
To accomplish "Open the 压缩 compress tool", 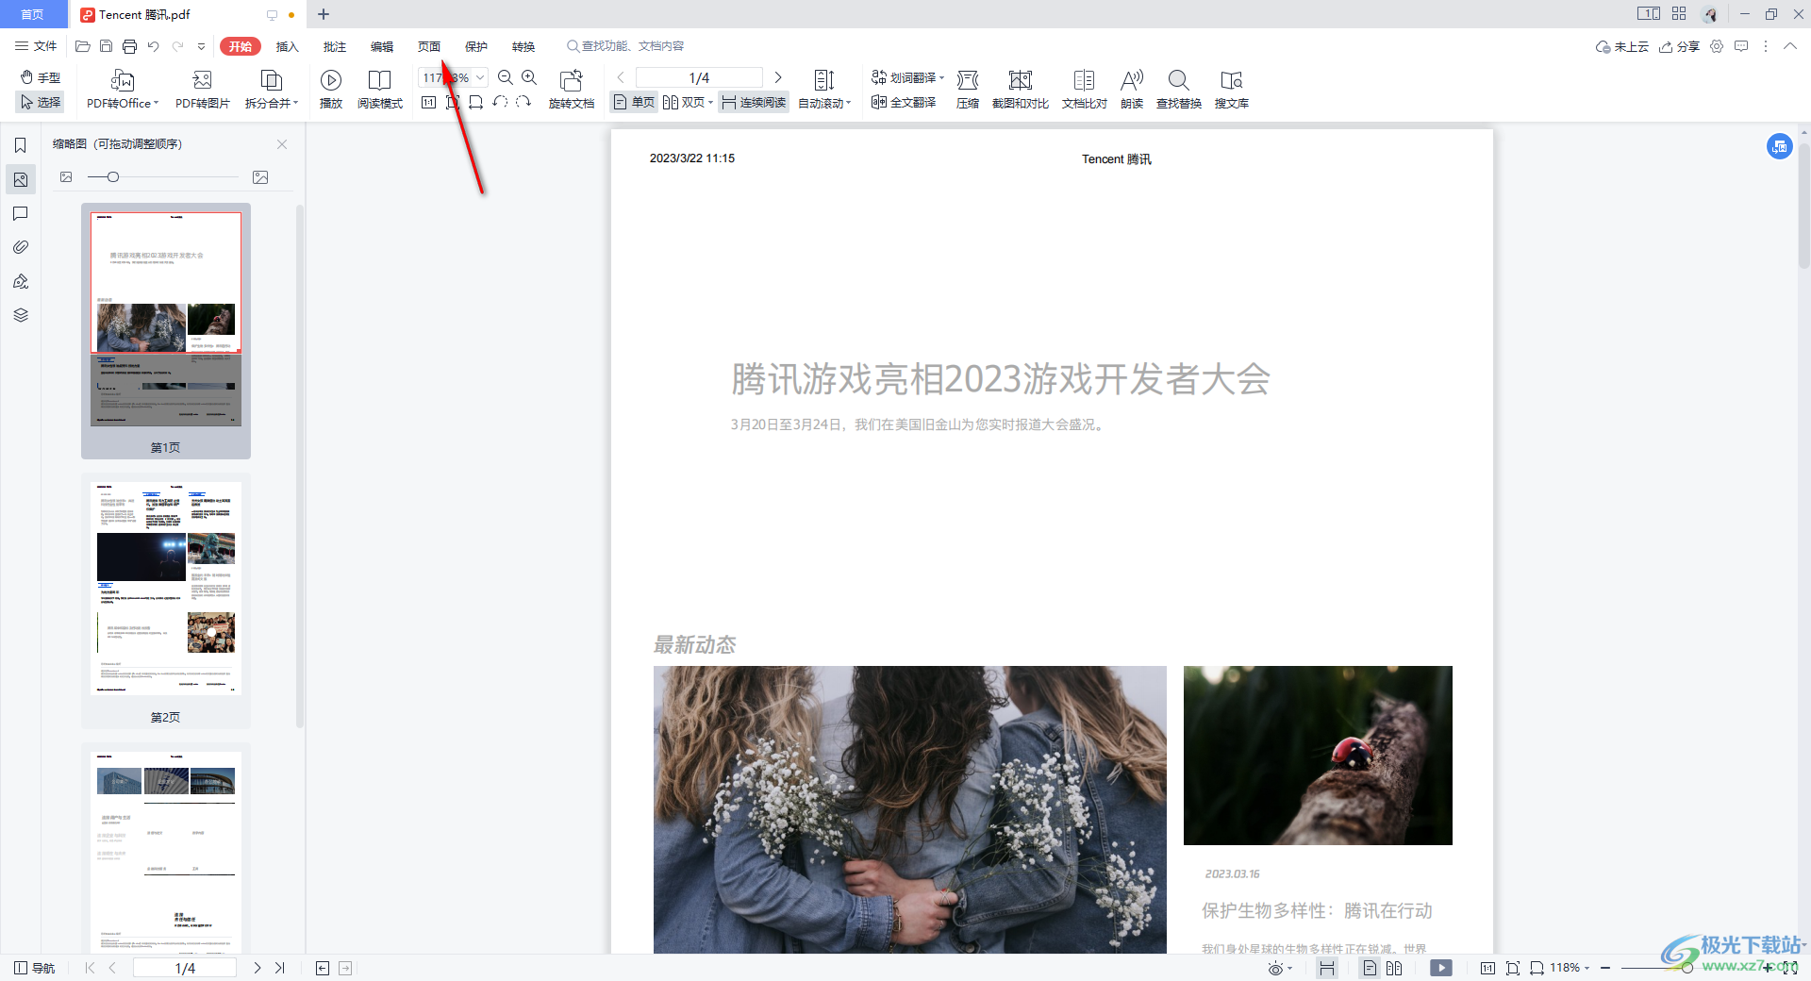I will click(968, 90).
